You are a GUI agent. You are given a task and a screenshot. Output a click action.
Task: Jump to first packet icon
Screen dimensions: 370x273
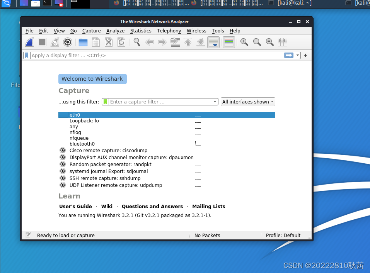point(188,42)
